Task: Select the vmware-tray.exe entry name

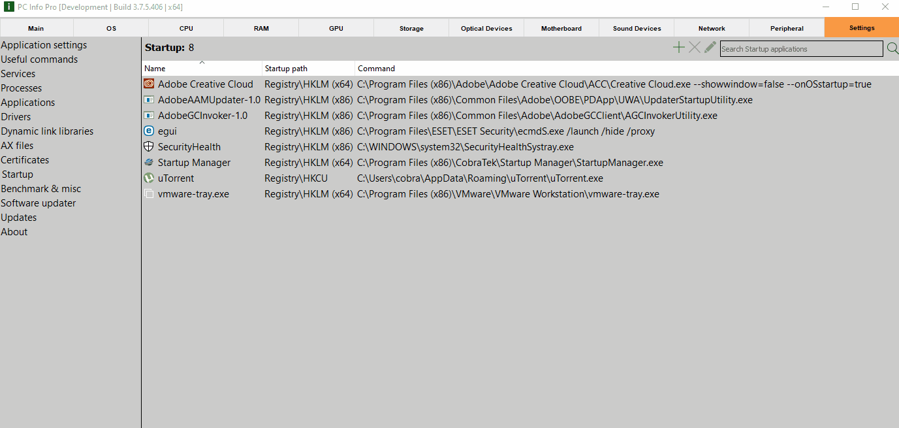Action: point(193,194)
